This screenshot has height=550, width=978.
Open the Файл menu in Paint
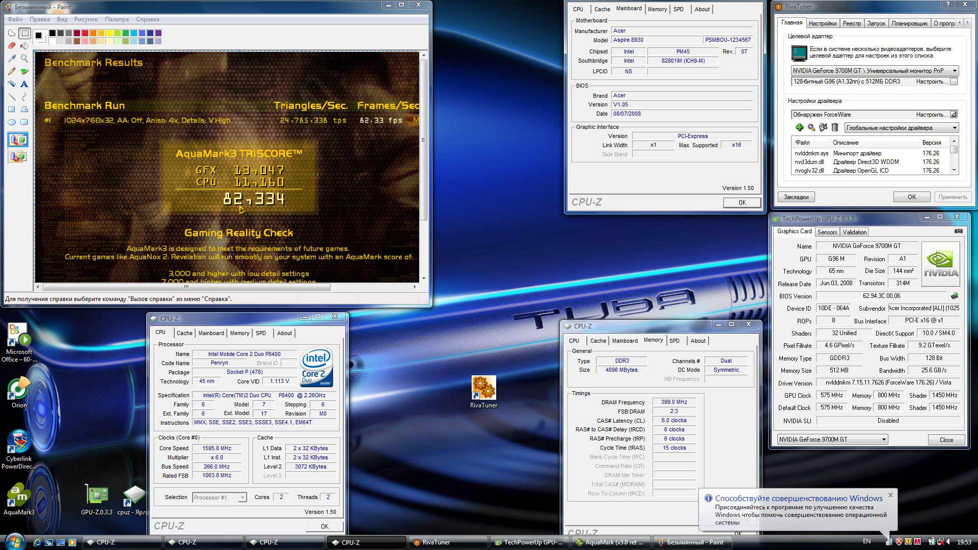click(15, 19)
